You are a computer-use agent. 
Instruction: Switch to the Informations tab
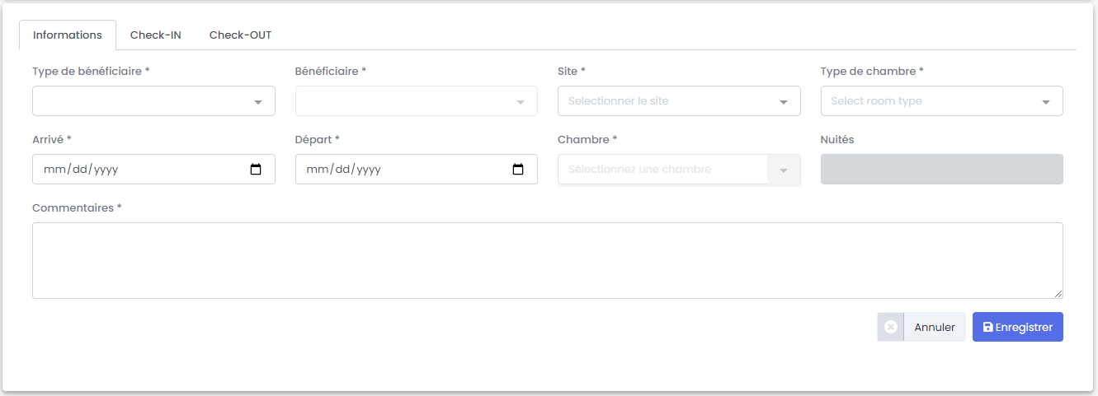coord(68,35)
